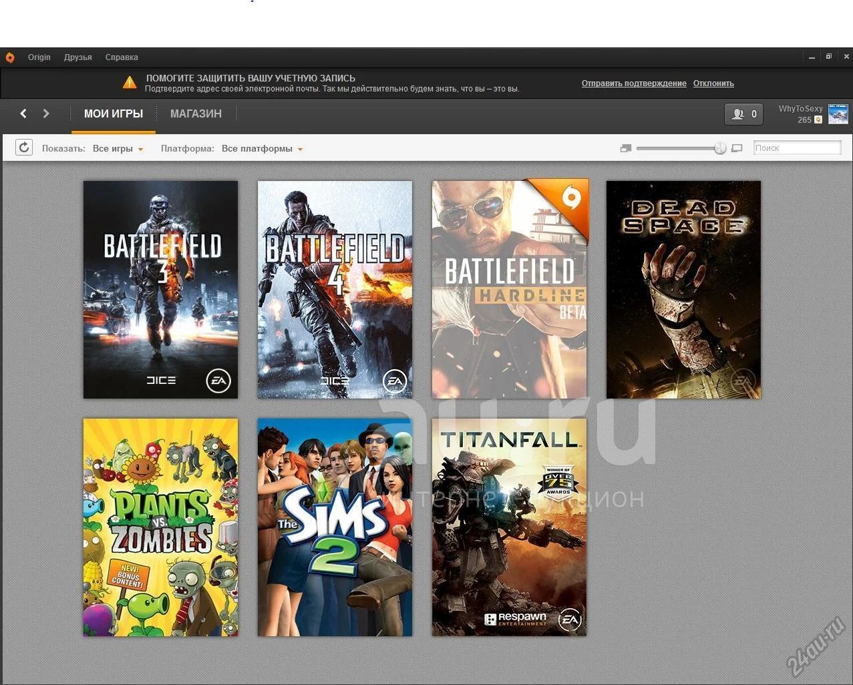Image resolution: width=853 pixels, height=685 pixels.
Task: Go forward with the right arrow
Action: pos(46,113)
